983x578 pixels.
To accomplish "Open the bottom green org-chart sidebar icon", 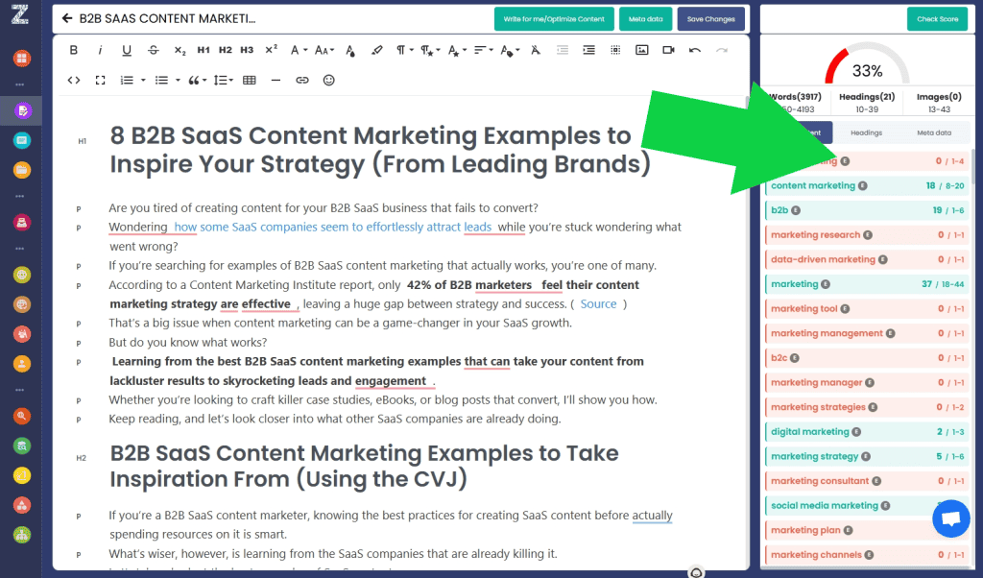I will coord(22,535).
